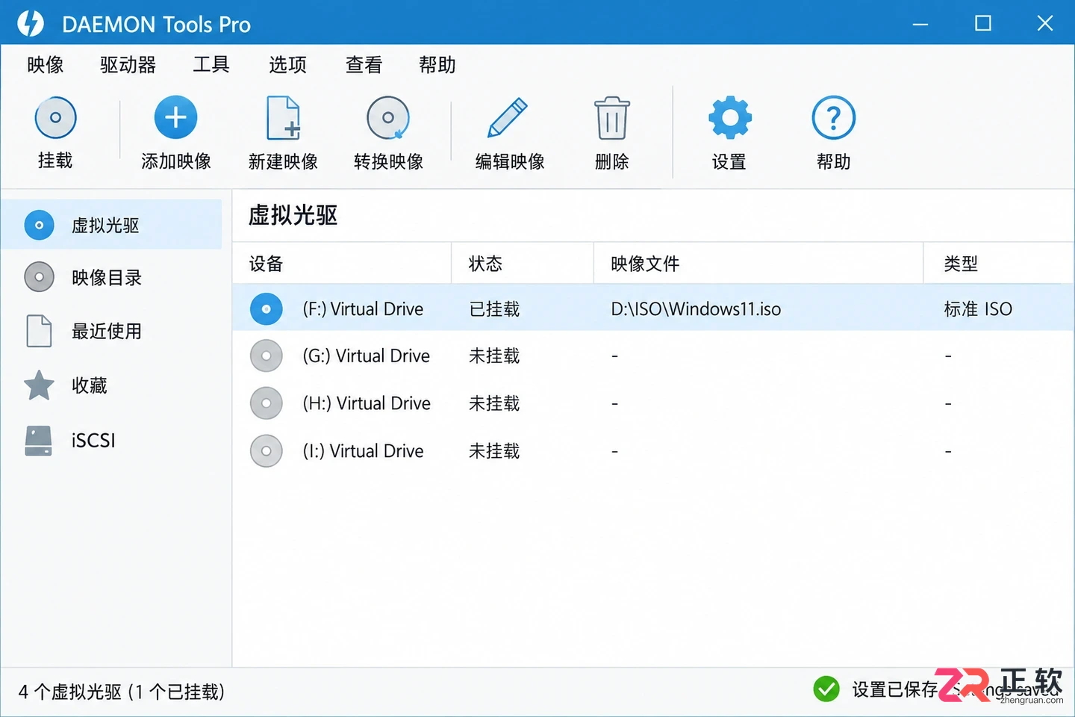
Task: Select the (G:) Virtual Drive row
Action: coord(653,356)
